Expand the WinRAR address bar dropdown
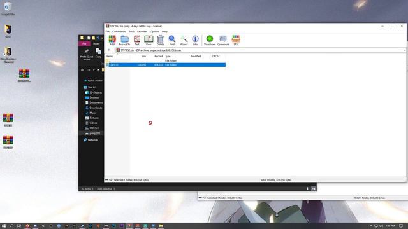 404,50
